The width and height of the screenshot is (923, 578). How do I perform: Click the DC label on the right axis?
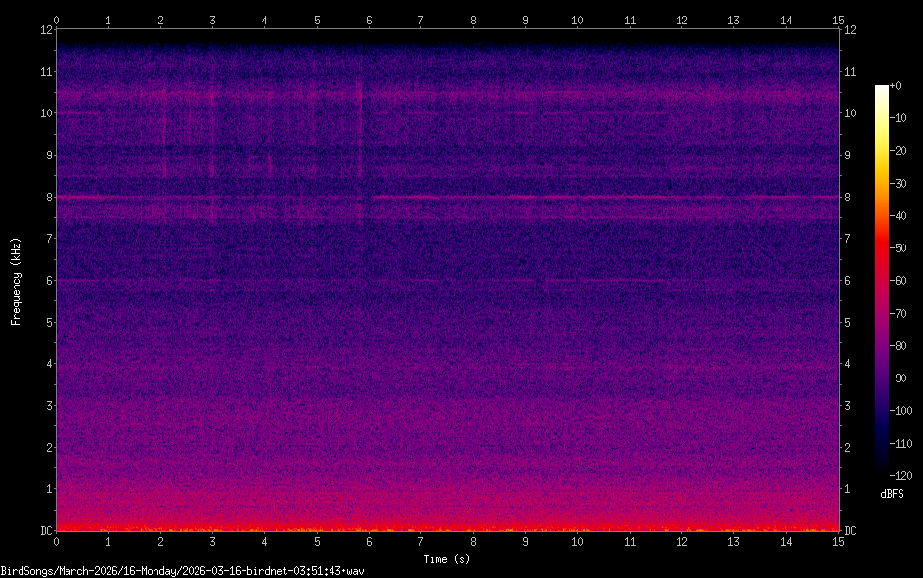click(851, 531)
